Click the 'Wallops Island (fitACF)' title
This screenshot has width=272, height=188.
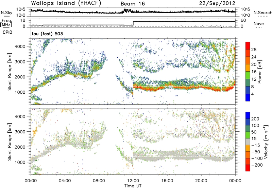click(66, 3)
